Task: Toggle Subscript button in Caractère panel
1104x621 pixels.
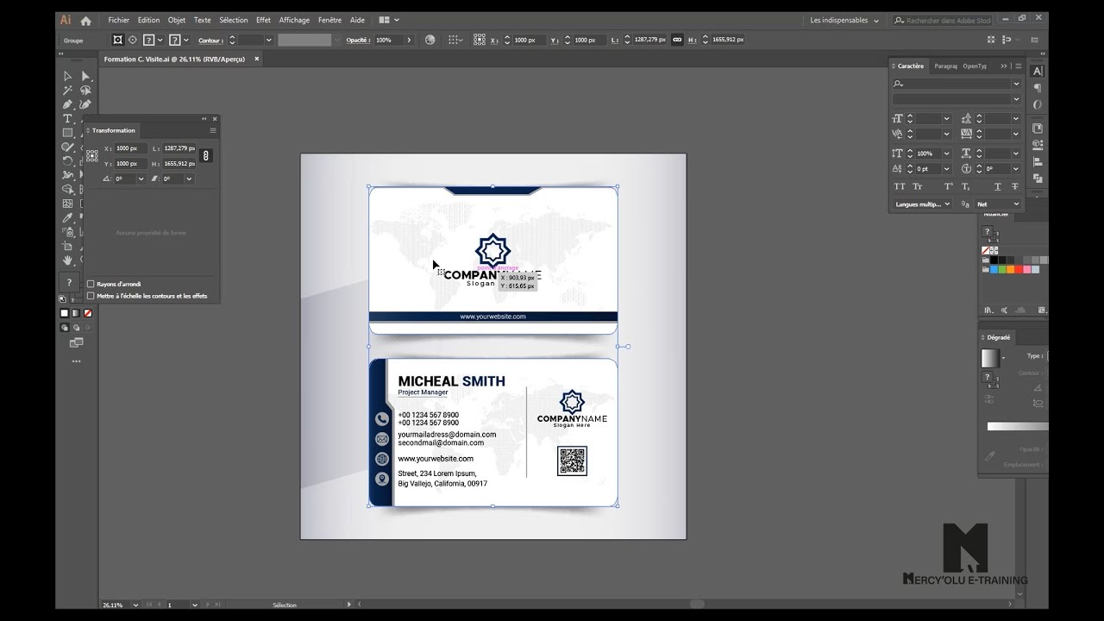Action: [965, 186]
